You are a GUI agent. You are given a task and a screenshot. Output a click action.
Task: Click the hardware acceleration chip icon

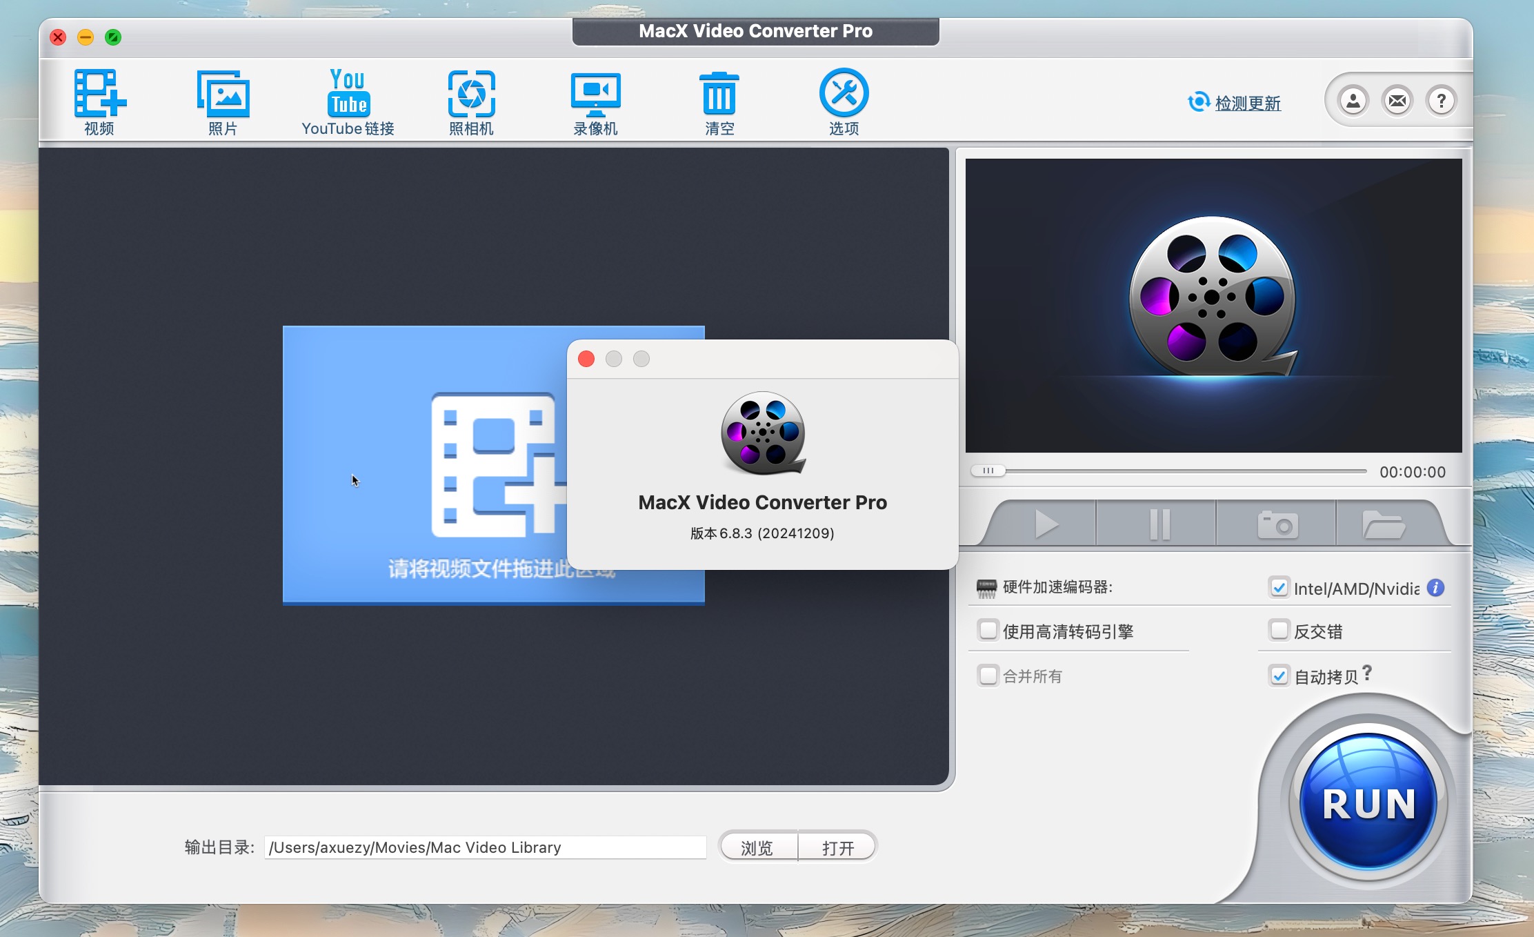[986, 588]
